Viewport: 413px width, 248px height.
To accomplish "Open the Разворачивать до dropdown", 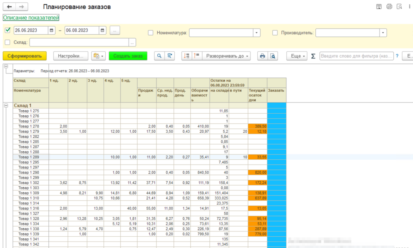I will [226, 56].
